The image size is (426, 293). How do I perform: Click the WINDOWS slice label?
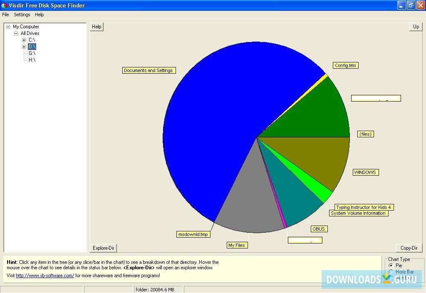pos(365,172)
